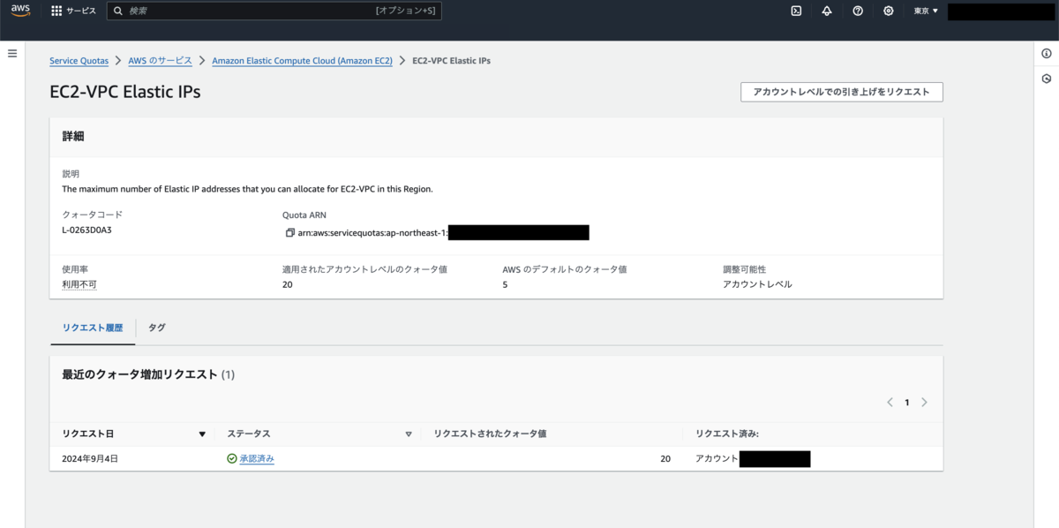
Task: Click the applied account-level quota value 20
Action: tap(288, 284)
